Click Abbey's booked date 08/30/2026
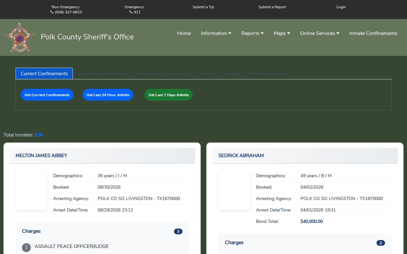 [109, 187]
